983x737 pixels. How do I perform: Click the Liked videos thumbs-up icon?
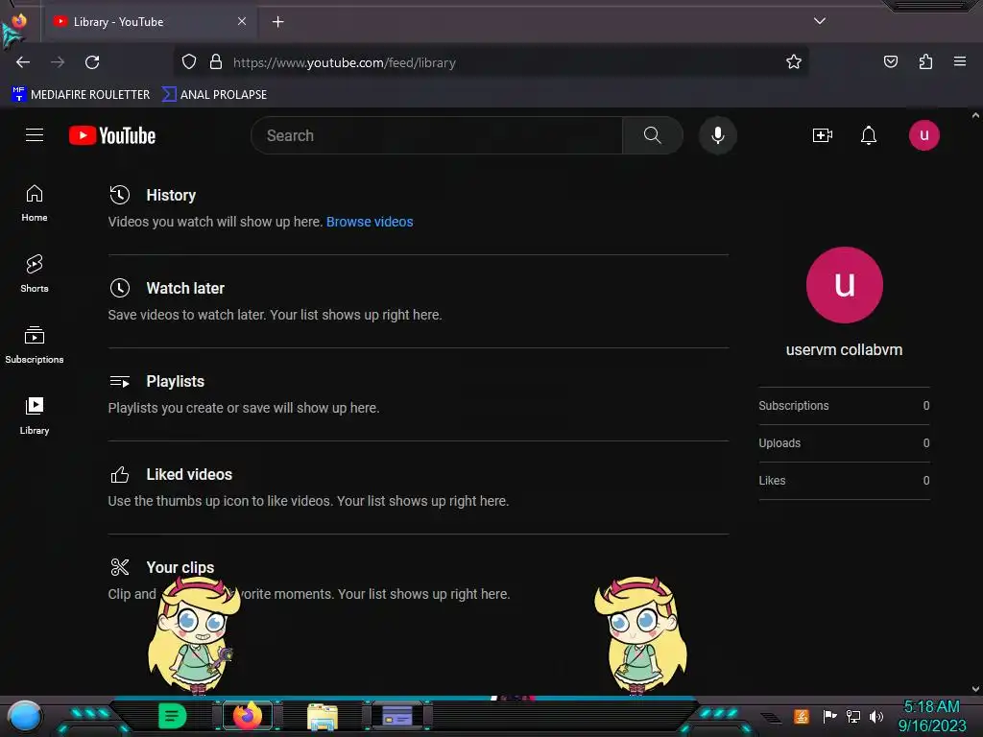pyautogui.click(x=120, y=474)
